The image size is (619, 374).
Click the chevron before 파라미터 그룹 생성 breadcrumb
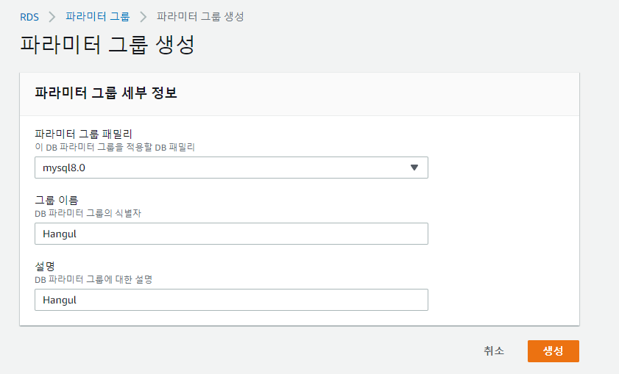[x=144, y=16]
